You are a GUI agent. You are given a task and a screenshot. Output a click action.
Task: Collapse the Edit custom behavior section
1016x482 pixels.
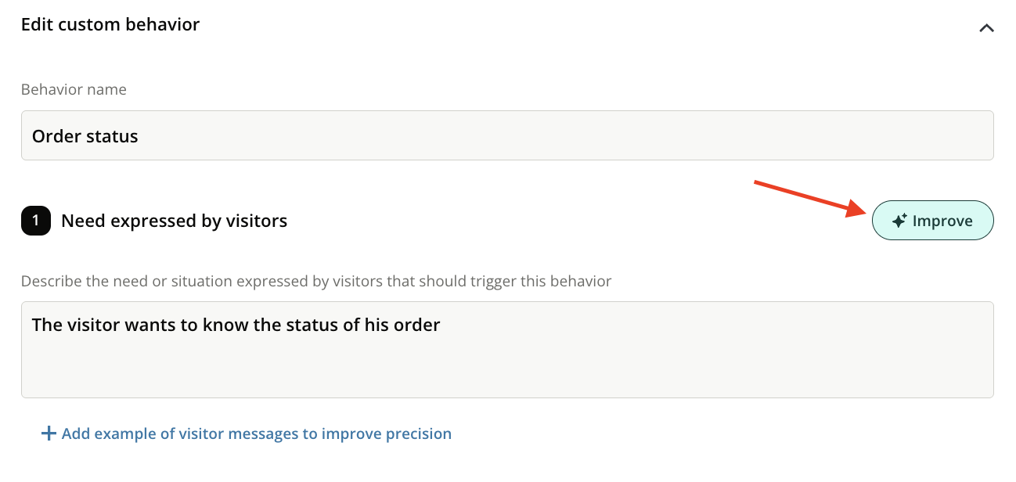(x=986, y=28)
